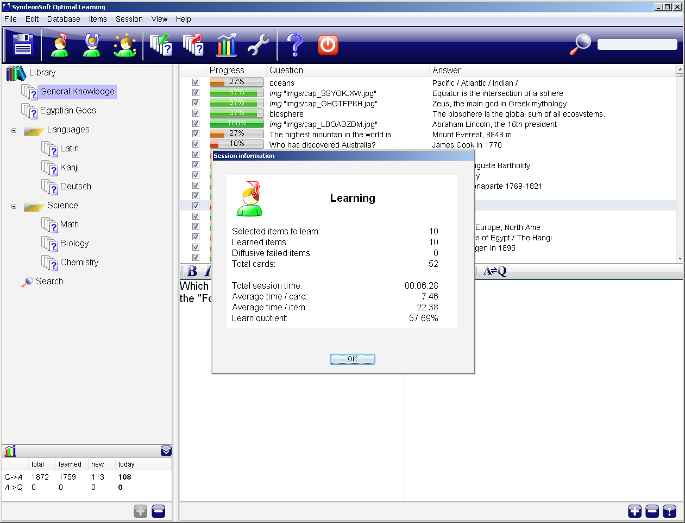Open Search item in library tree
This screenshot has width=685, height=523.
(49, 282)
